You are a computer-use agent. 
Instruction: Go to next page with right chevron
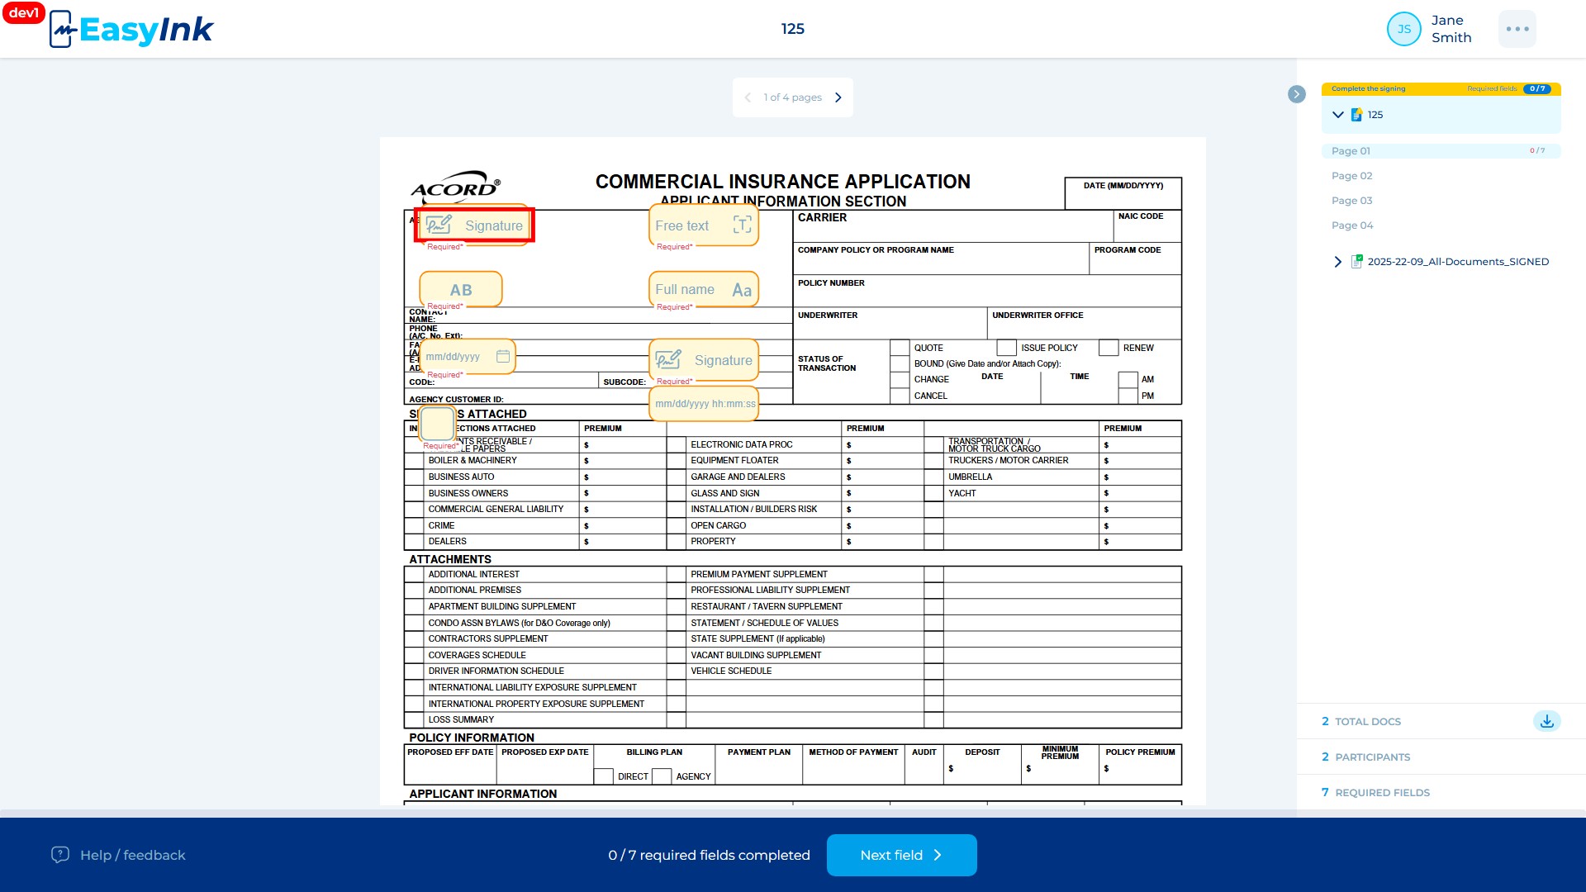pyautogui.click(x=838, y=97)
